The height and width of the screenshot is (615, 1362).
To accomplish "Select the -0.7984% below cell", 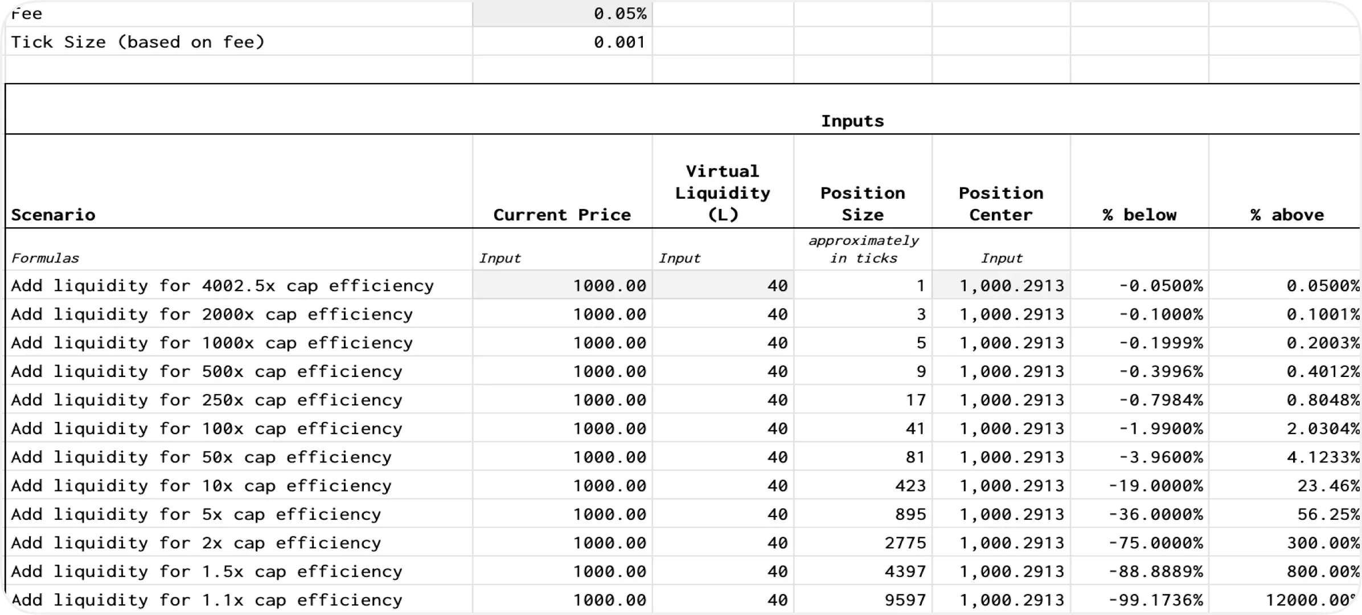I will [1140, 399].
